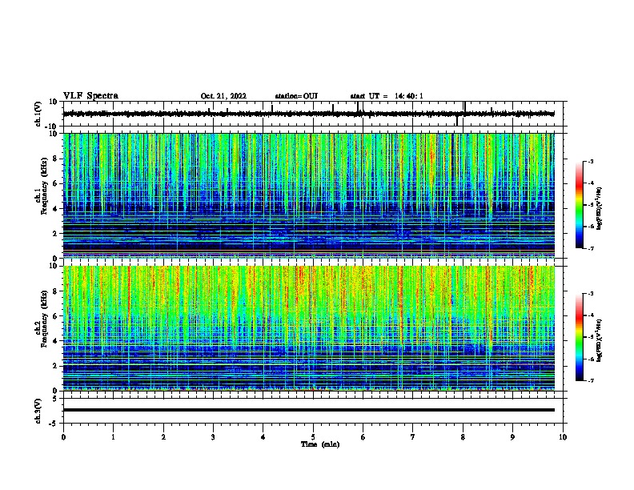
Task: Click time axis tick label "7"
Action: click(413, 437)
